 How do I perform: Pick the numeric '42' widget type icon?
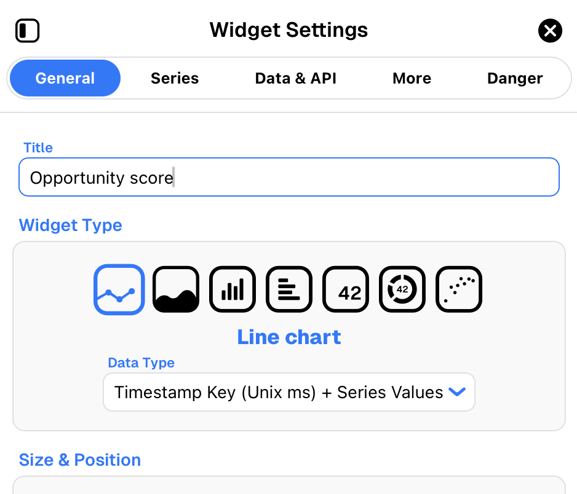(x=345, y=289)
